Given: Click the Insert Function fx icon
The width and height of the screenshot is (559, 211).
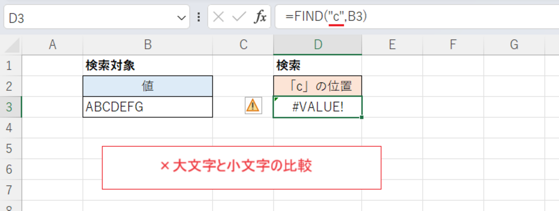Looking at the screenshot, I should pos(260,17).
